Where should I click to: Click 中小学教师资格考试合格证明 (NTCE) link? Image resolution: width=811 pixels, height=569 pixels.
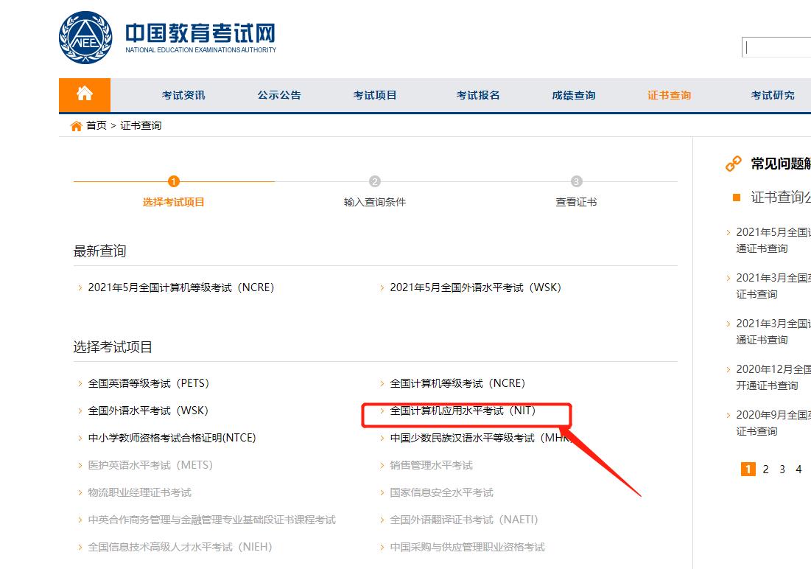(x=171, y=437)
